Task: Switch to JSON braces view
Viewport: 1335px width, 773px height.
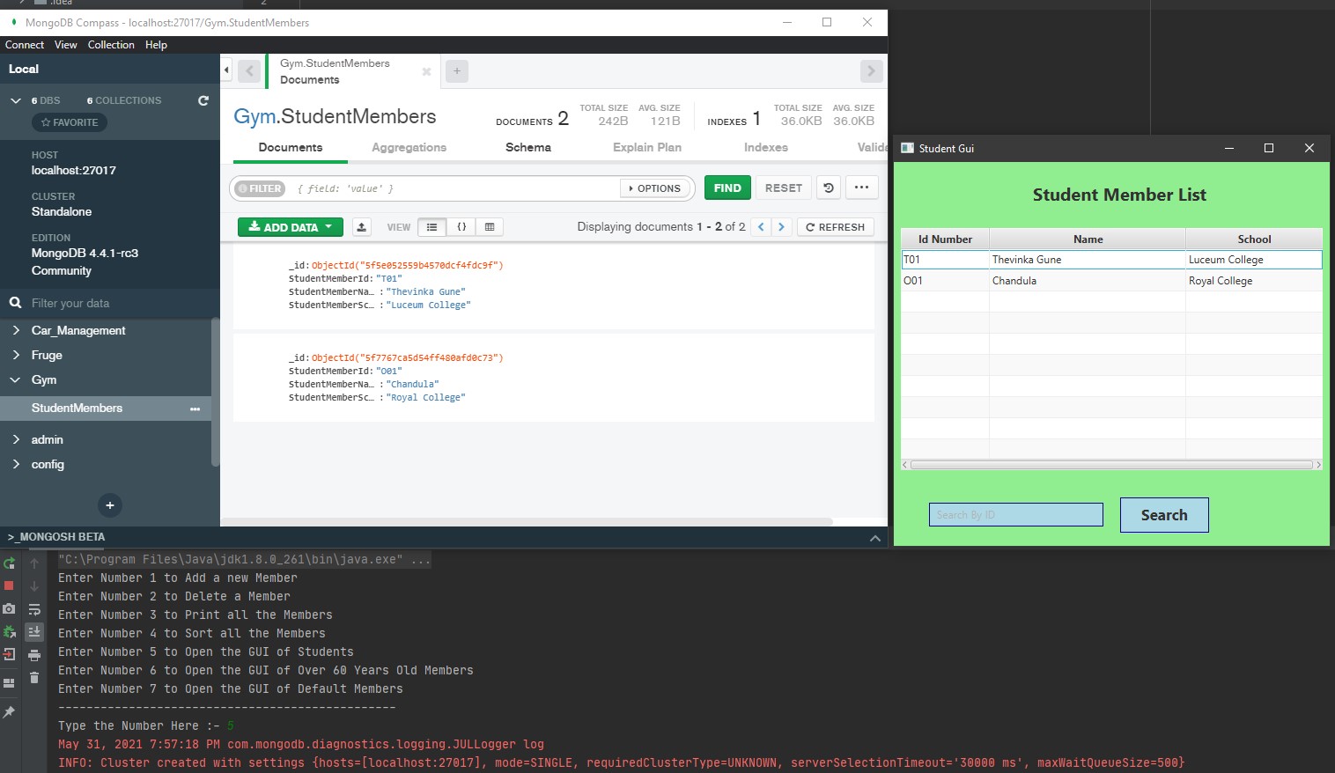Action: [x=461, y=227]
